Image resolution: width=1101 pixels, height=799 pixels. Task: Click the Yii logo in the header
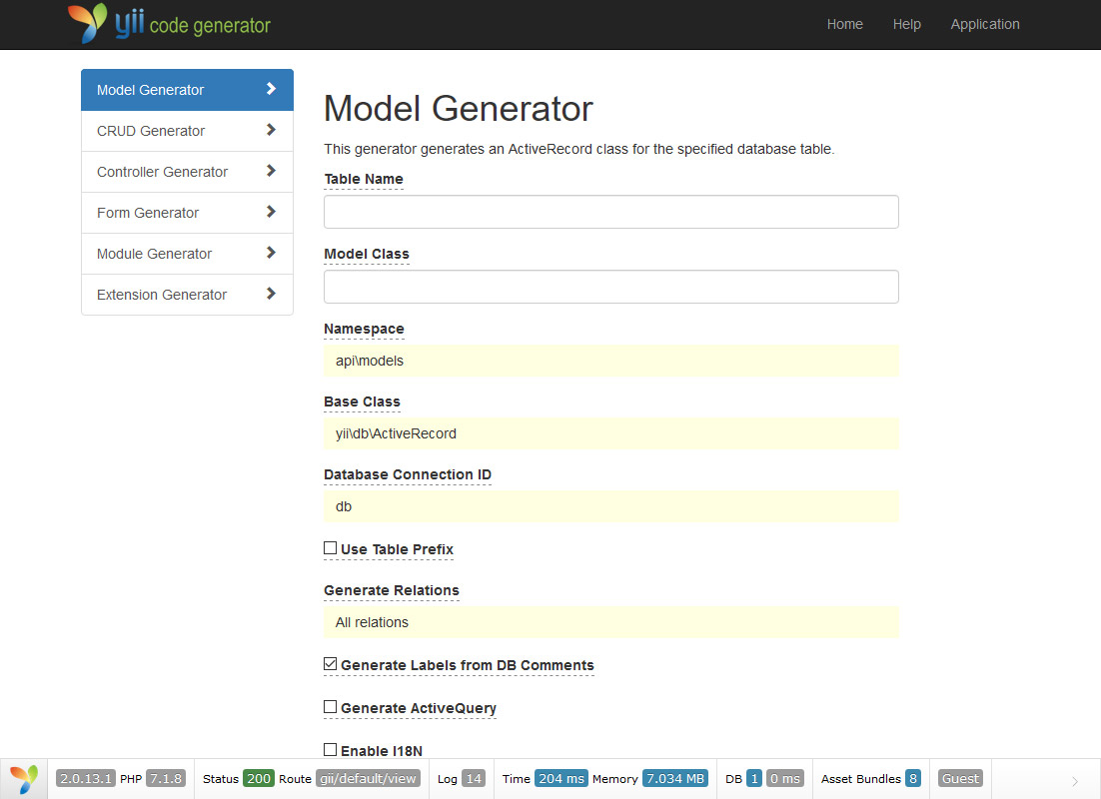pos(169,24)
